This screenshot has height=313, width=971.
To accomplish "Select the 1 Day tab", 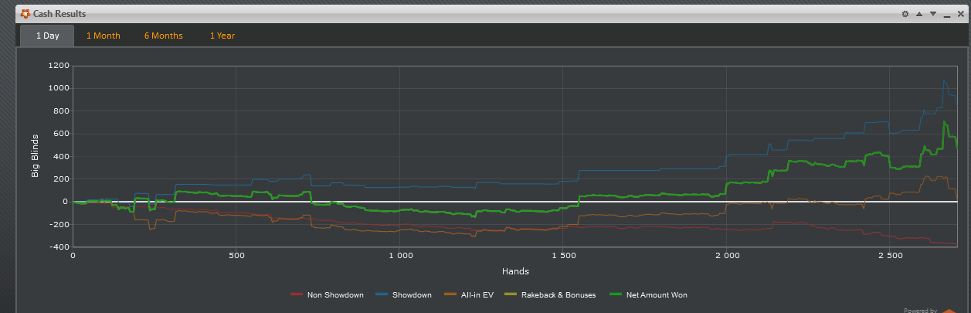I will click(47, 36).
